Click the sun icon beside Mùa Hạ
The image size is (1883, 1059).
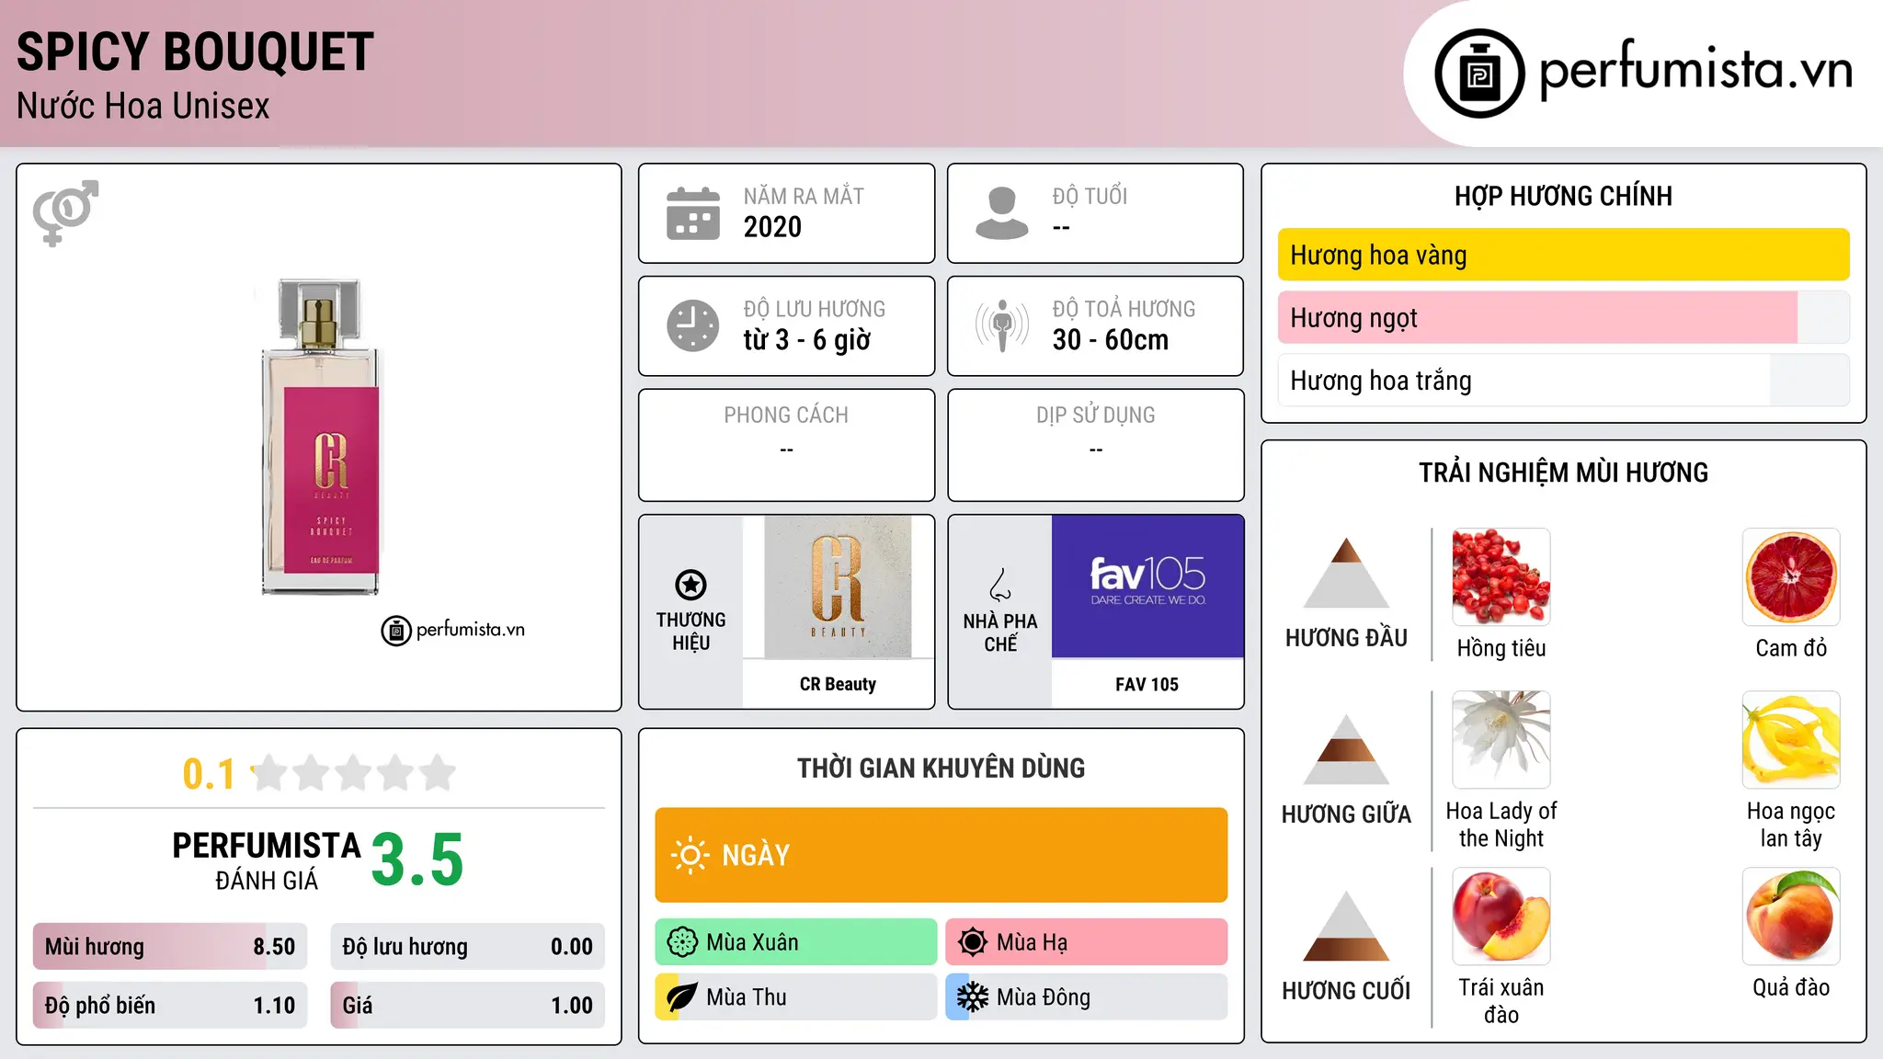pos(972,942)
